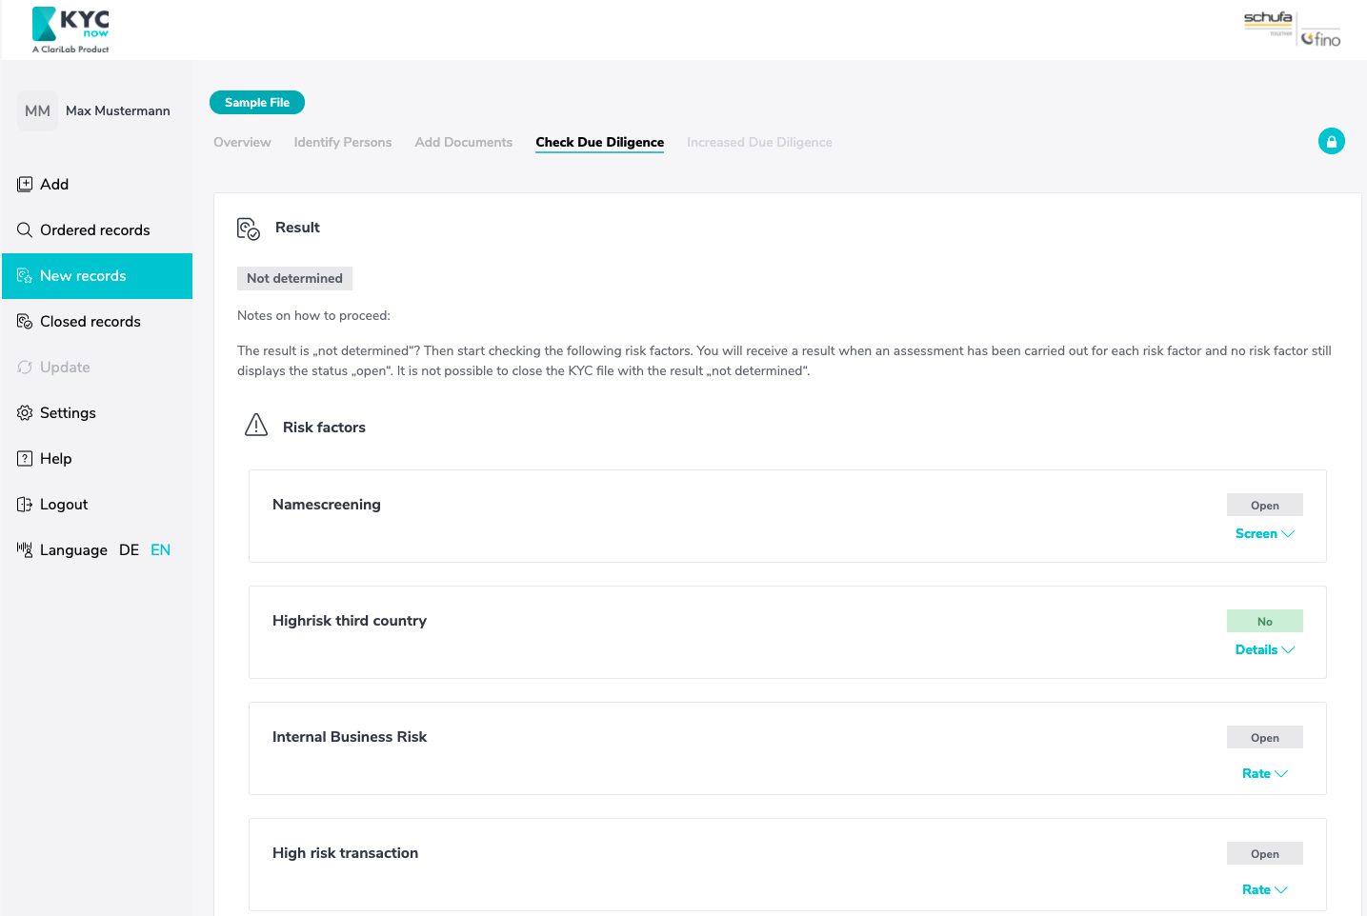Switch language to EN

pyautogui.click(x=160, y=549)
